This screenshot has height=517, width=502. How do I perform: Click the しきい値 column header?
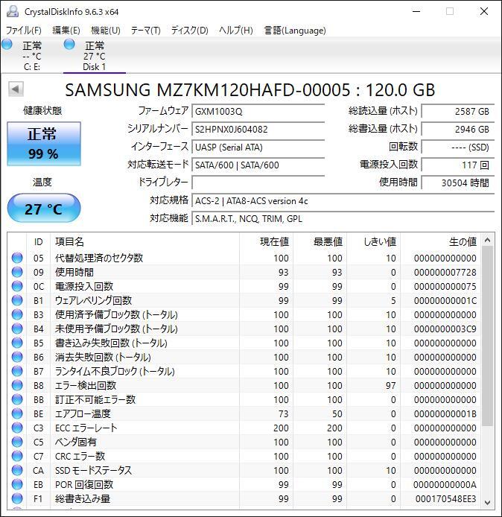tap(374, 241)
